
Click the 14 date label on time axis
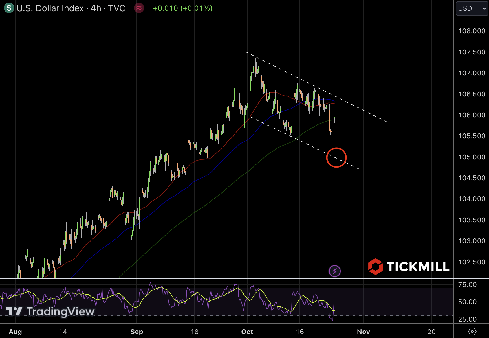pos(63,332)
